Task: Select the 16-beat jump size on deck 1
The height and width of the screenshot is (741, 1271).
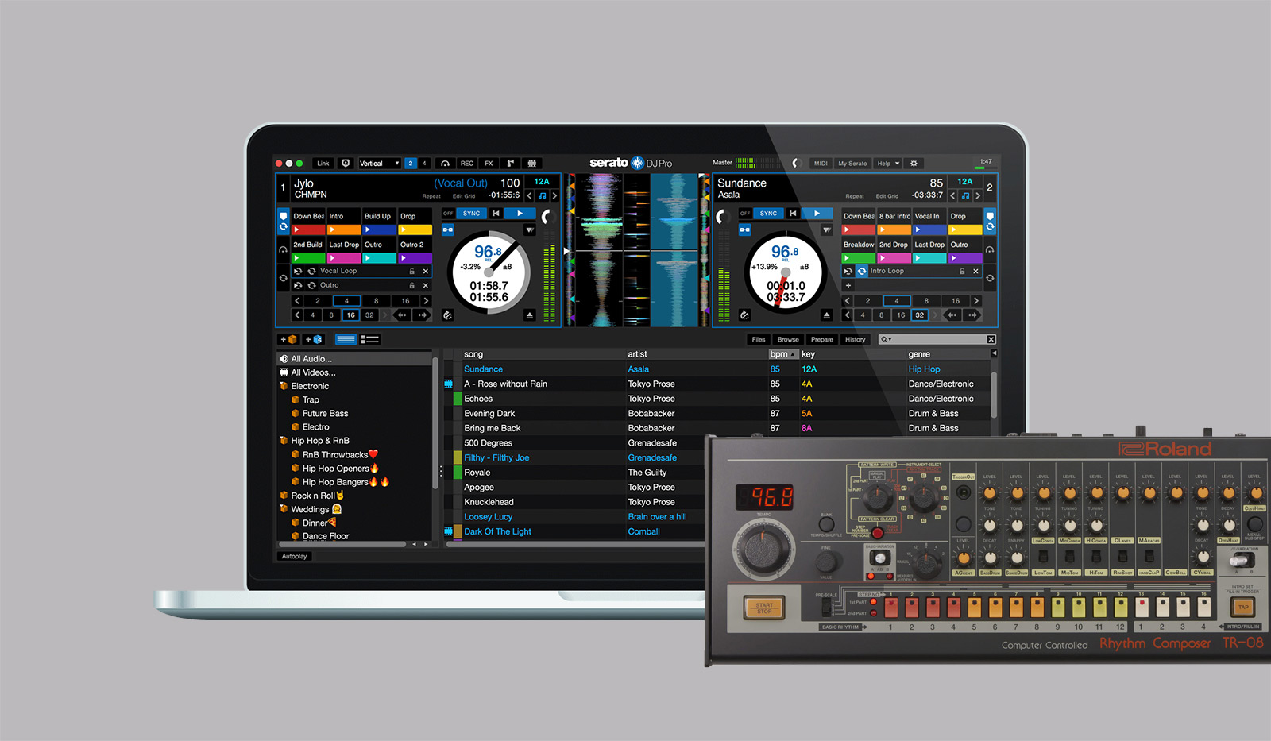Action: (x=350, y=315)
